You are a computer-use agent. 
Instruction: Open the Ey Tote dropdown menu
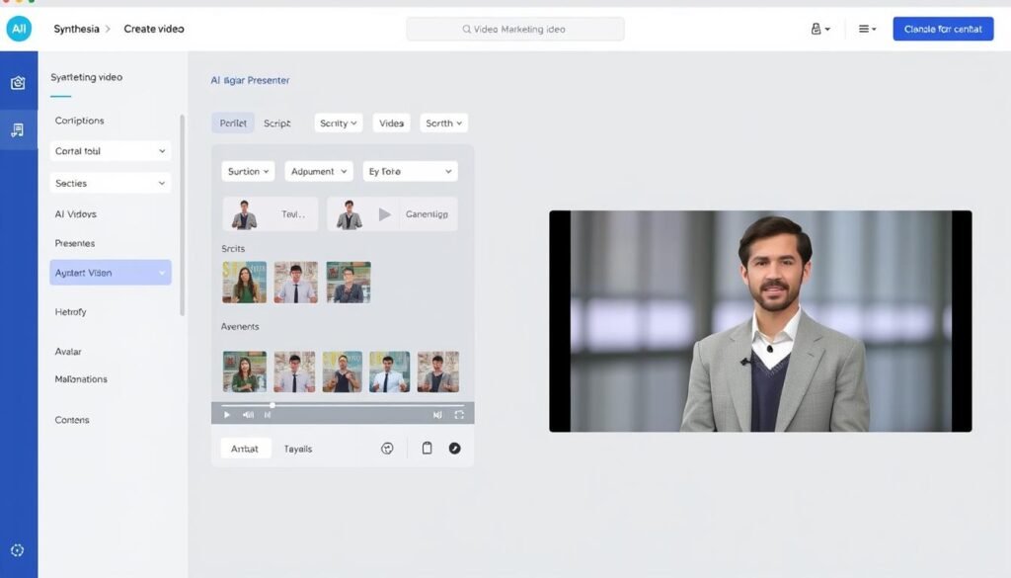[410, 170]
